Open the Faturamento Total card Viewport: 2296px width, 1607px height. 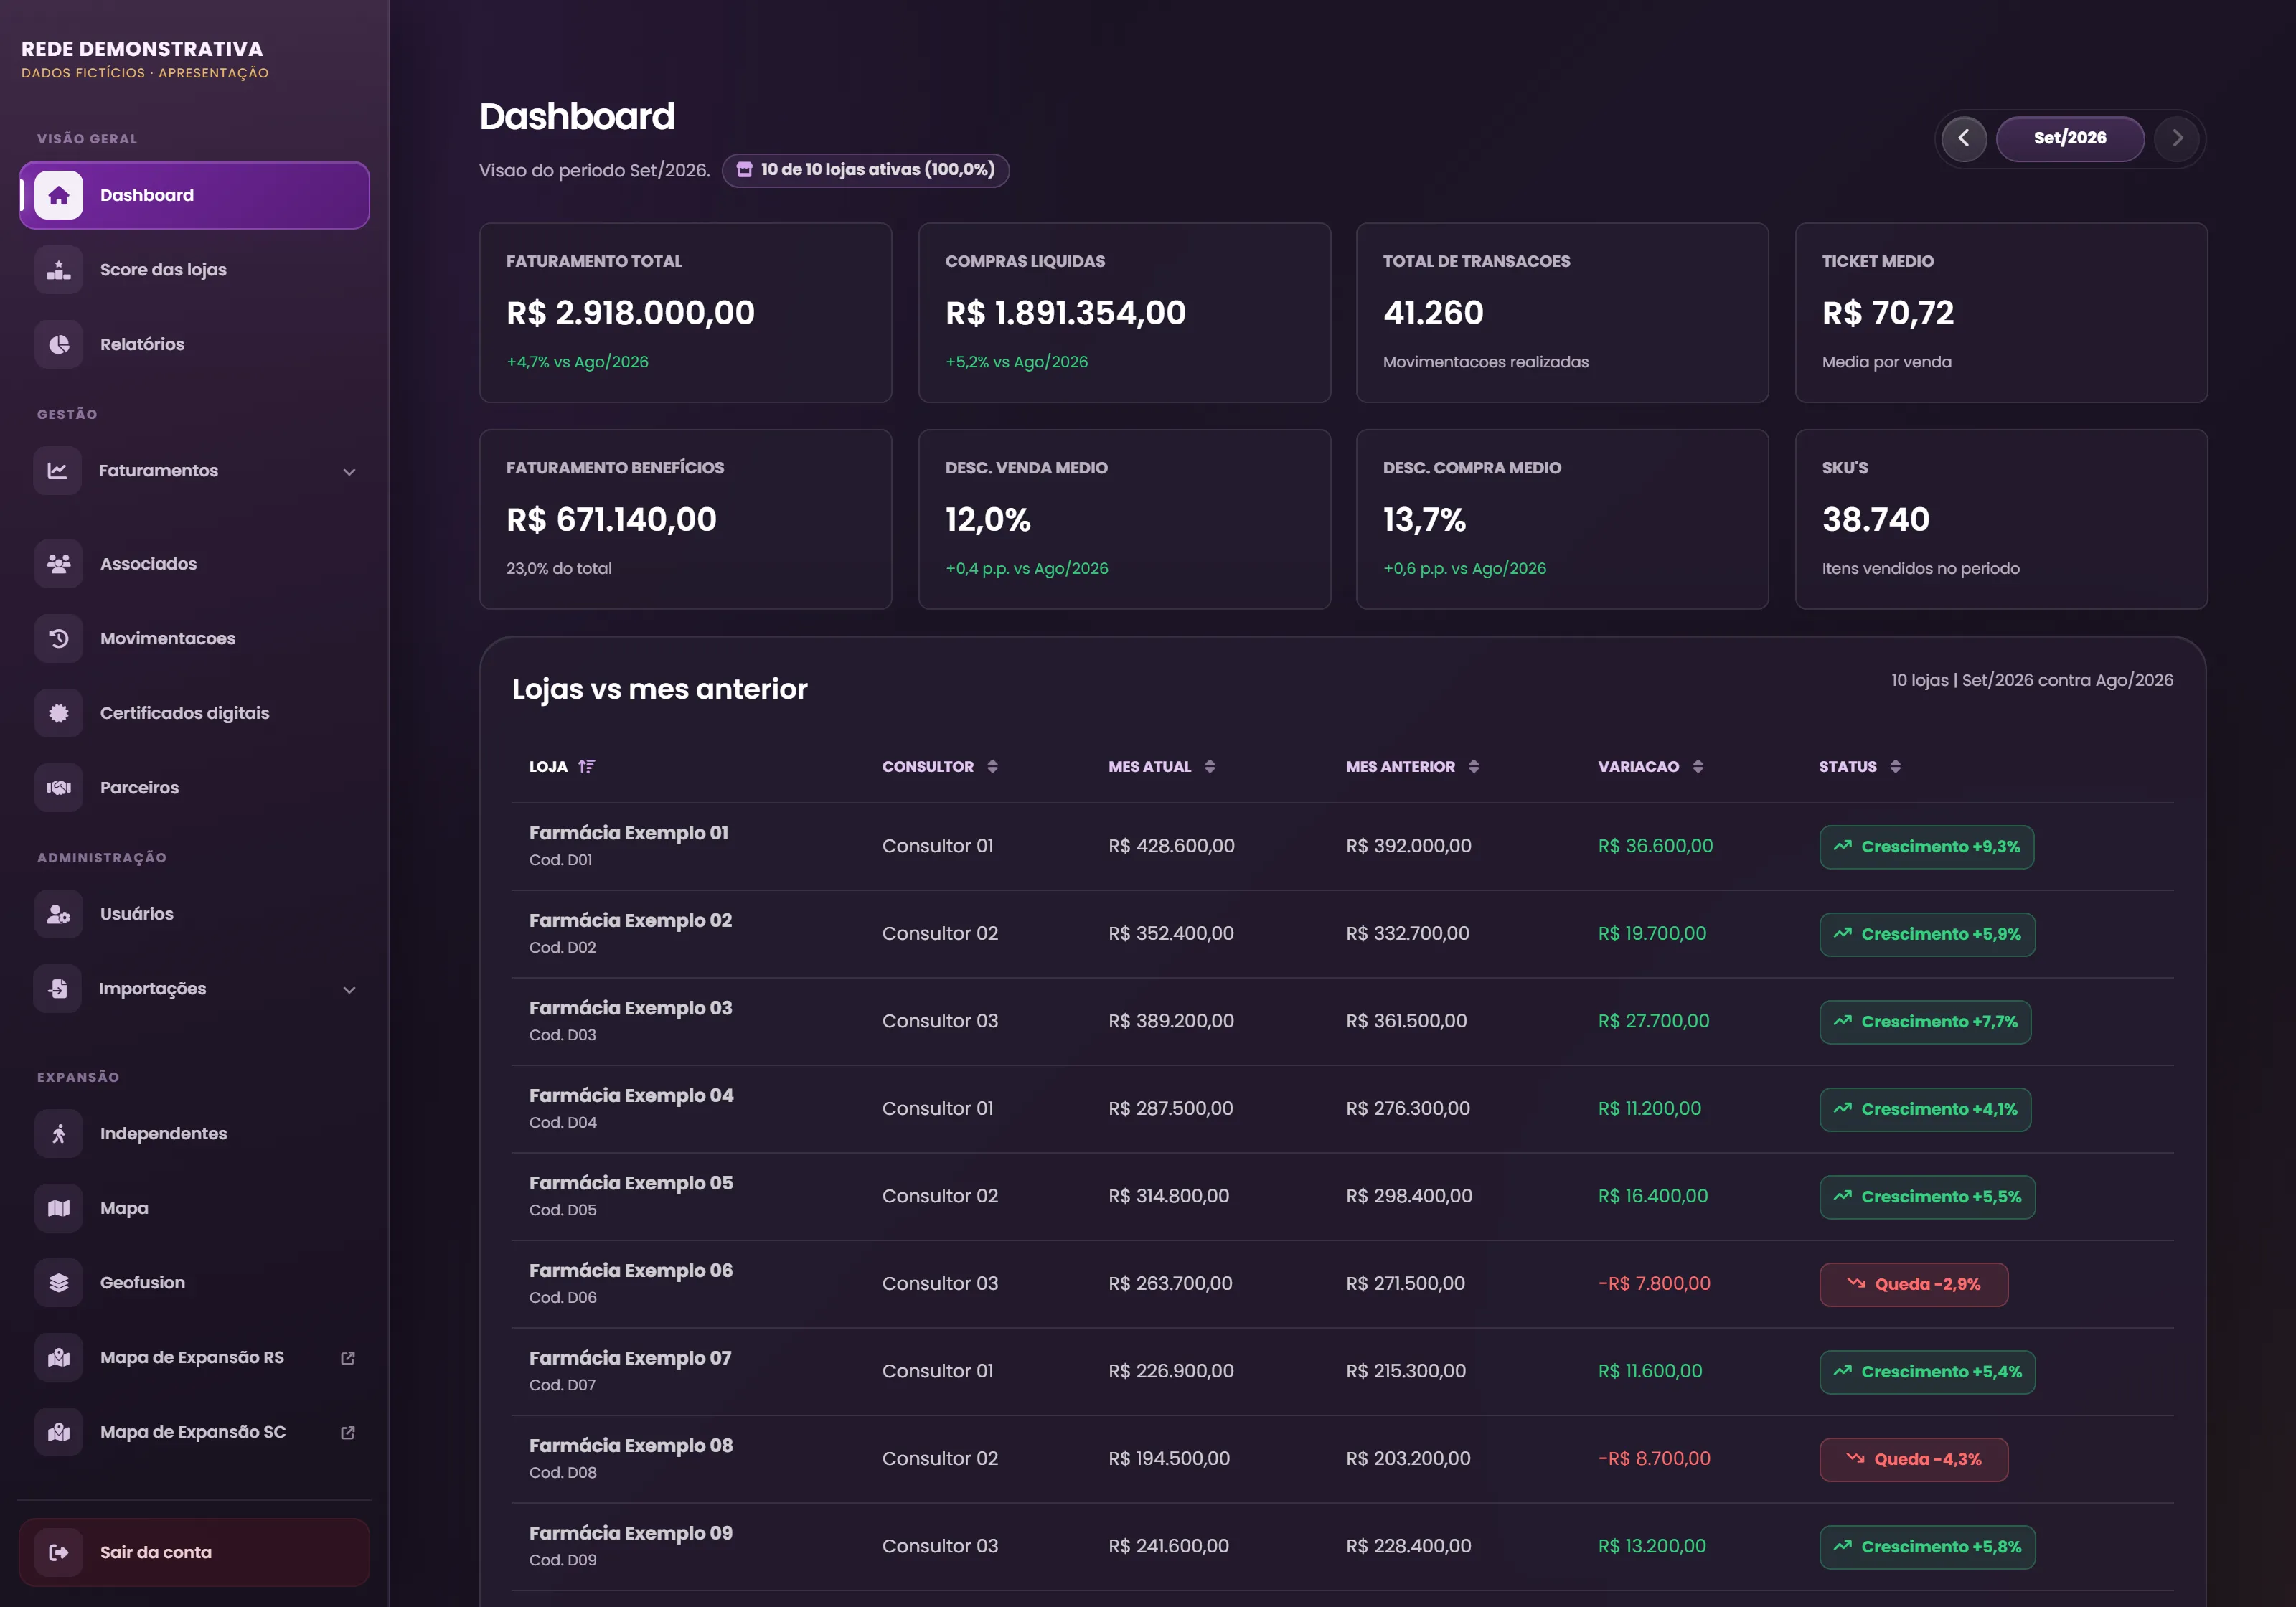[685, 313]
